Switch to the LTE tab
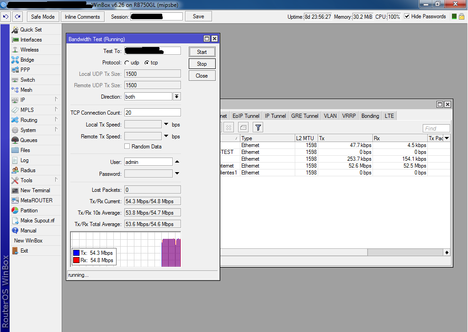 (x=389, y=116)
